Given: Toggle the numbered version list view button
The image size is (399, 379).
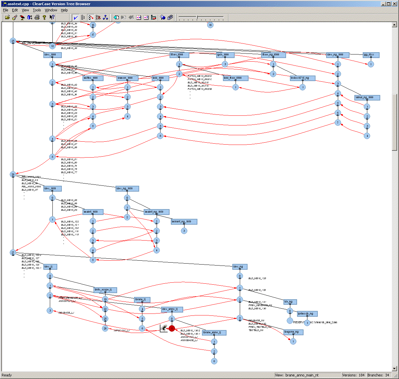Looking at the screenshot, I should [83, 18].
